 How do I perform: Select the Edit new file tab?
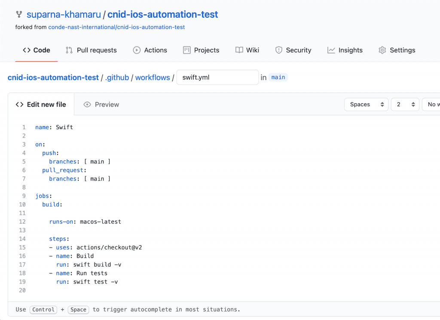point(41,105)
